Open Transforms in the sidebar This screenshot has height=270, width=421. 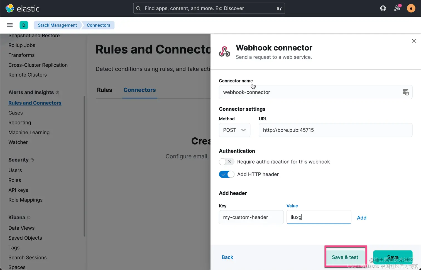[x=21, y=55]
